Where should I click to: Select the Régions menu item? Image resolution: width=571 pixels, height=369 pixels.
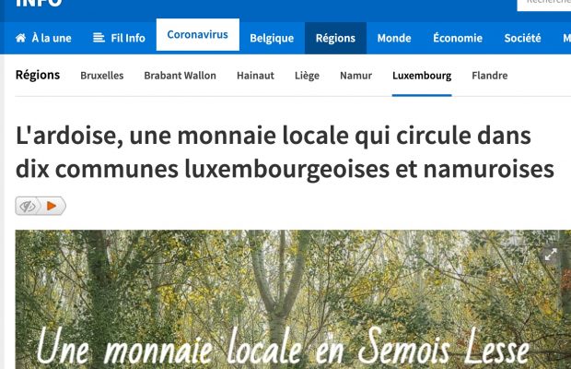[335, 38]
